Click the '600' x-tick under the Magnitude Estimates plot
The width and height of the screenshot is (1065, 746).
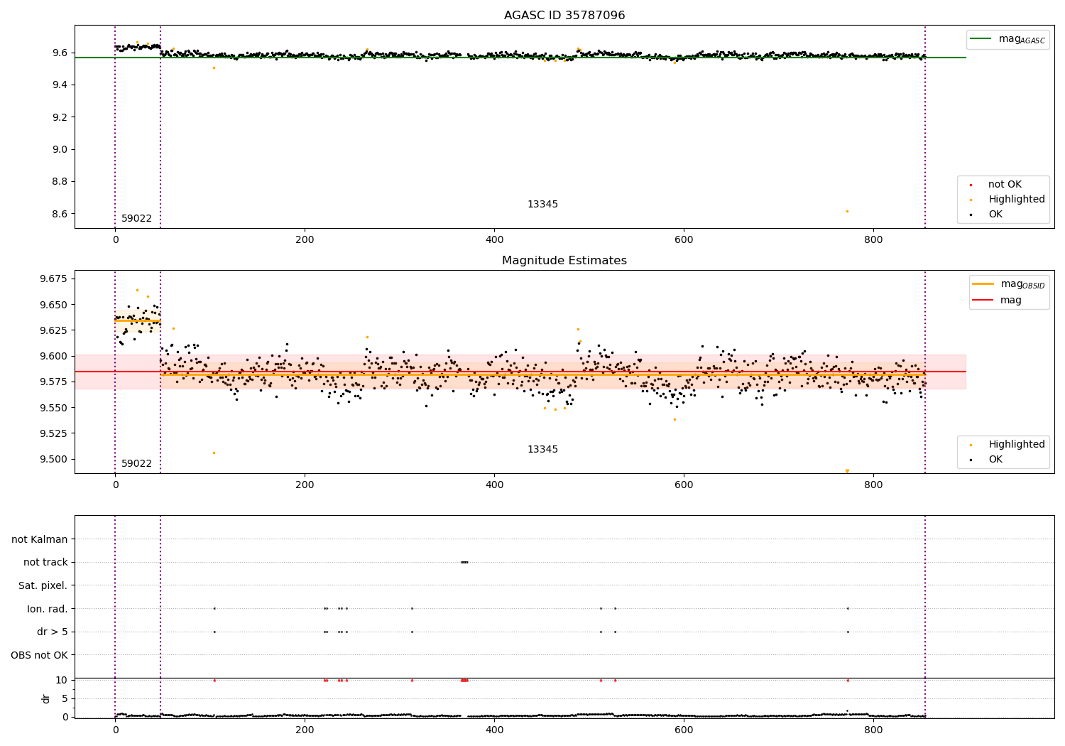[684, 485]
